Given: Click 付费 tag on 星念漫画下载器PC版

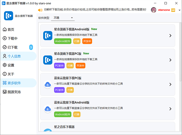Looking at the screenshot, I should click(x=70, y=65).
